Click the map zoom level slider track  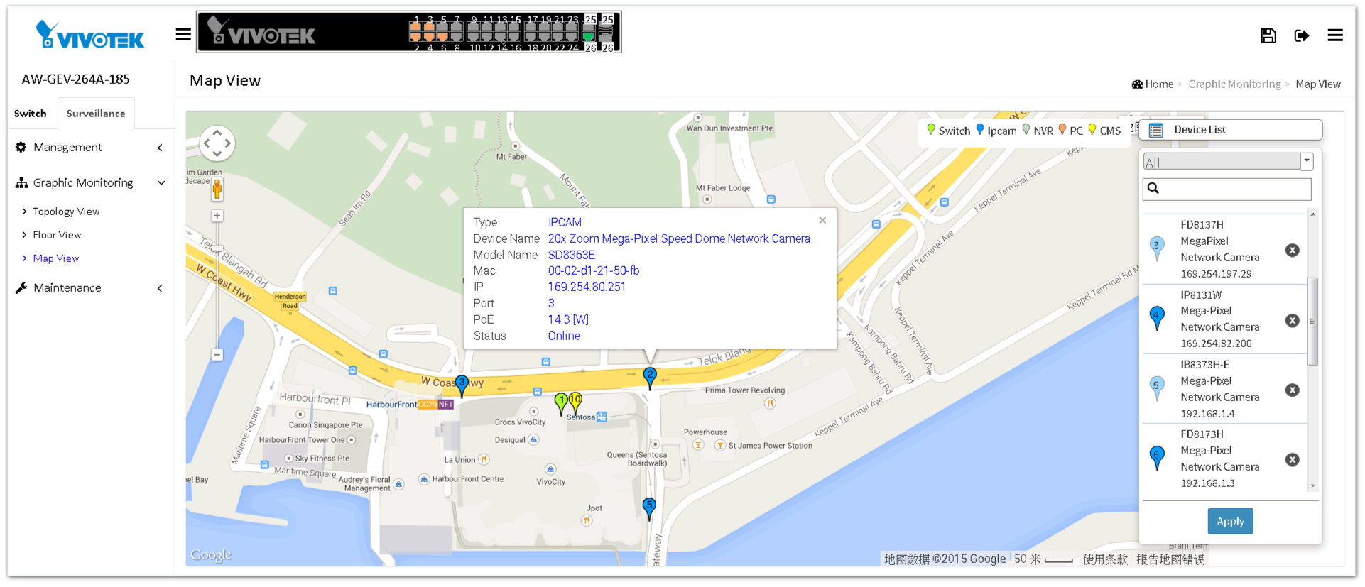pos(217,284)
